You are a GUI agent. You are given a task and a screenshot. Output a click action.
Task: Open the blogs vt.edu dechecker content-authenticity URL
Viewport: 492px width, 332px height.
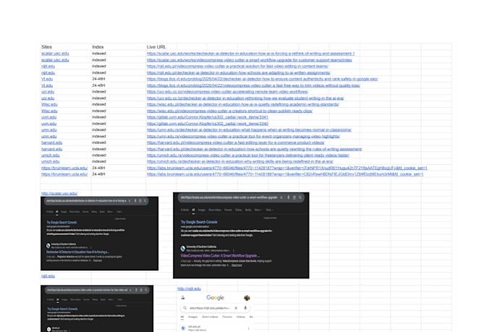point(263,79)
